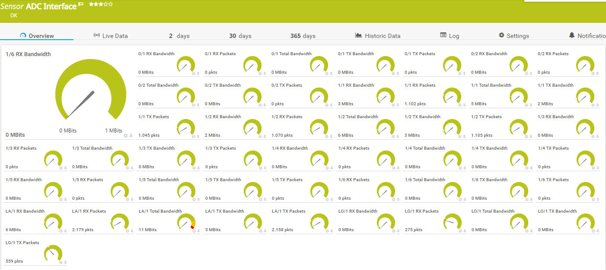Screen dimensions: 606x270
Task: Open the 30 days graph tab
Action: [x=240, y=36]
